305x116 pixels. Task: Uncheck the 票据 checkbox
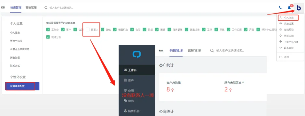[x=157, y=29]
